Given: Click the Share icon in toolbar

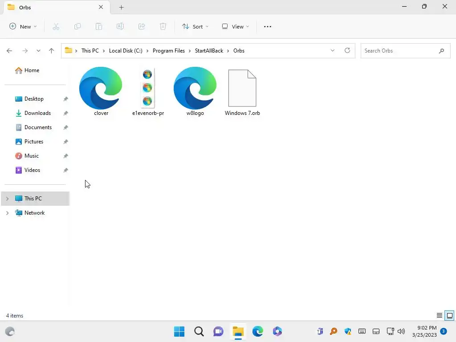Looking at the screenshot, I should (x=142, y=26).
